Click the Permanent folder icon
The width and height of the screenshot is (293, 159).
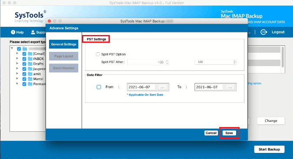[x=30, y=84]
